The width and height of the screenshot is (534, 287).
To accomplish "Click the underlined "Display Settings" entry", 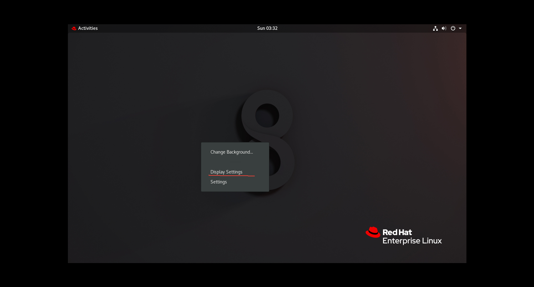I will pos(226,172).
